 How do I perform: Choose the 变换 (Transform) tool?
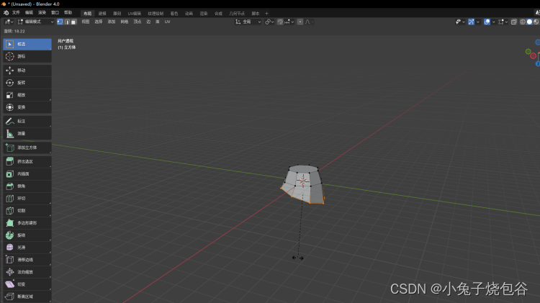(27, 107)
